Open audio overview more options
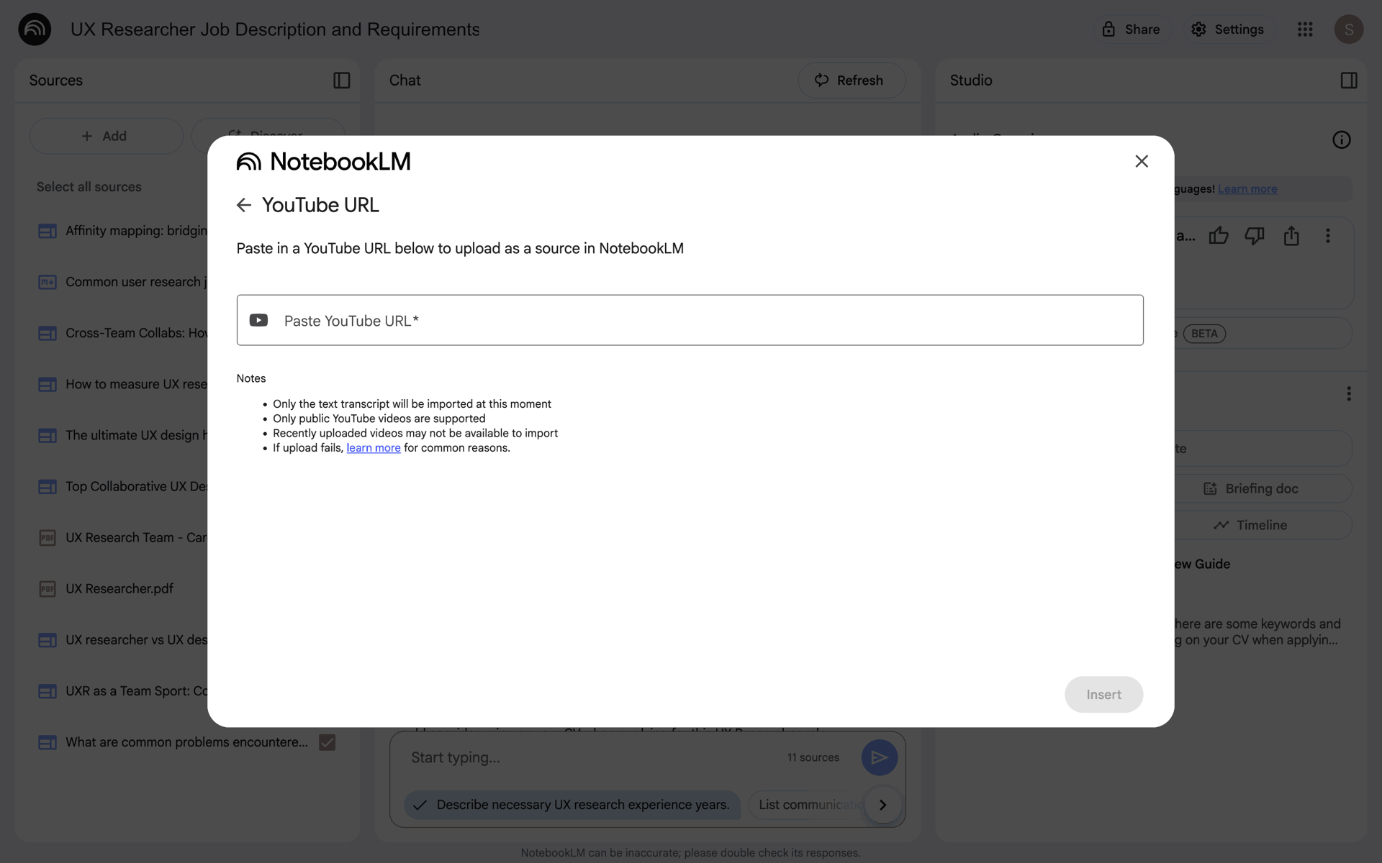Image resolution: width=1382 pixels, height=863 pixels. coord(1328,236)
